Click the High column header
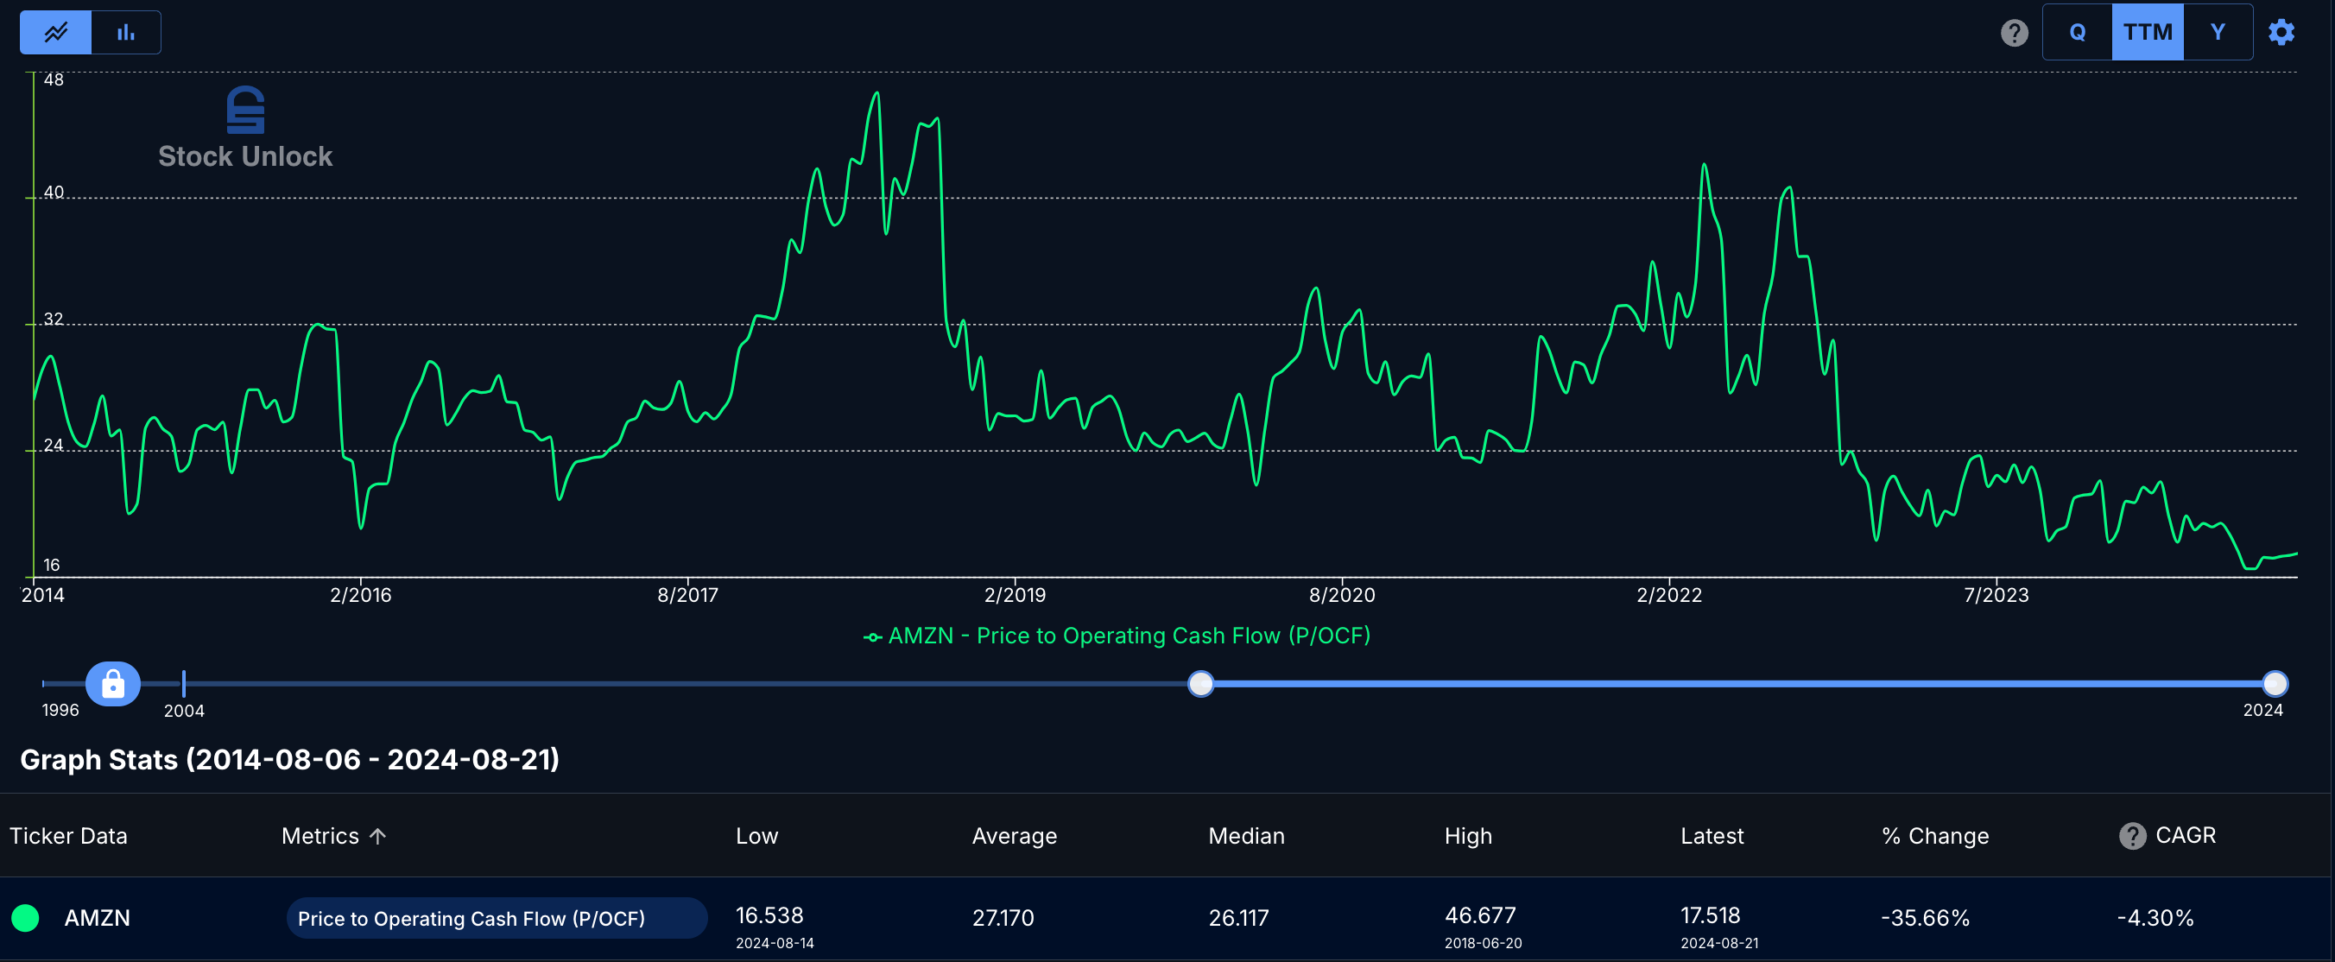The image size is (2335, 962). (1467, 836)
